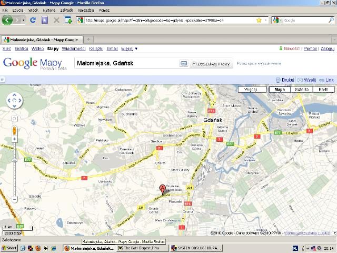Click the map pan navigation wheel
This screenshot has height=253, width=337.
click(x=14, y=101)
